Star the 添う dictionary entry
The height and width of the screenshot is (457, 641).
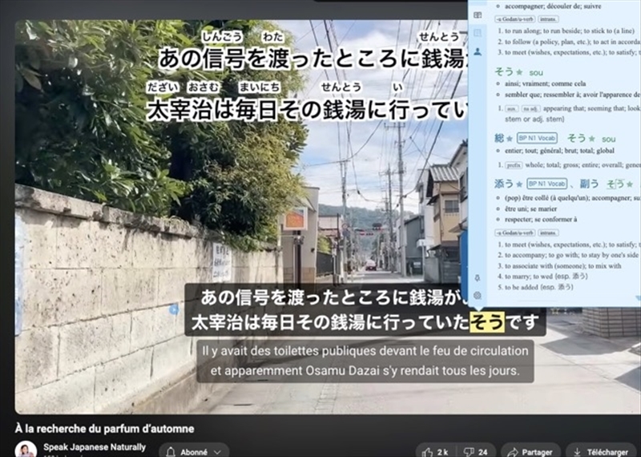tap(519, 184)
